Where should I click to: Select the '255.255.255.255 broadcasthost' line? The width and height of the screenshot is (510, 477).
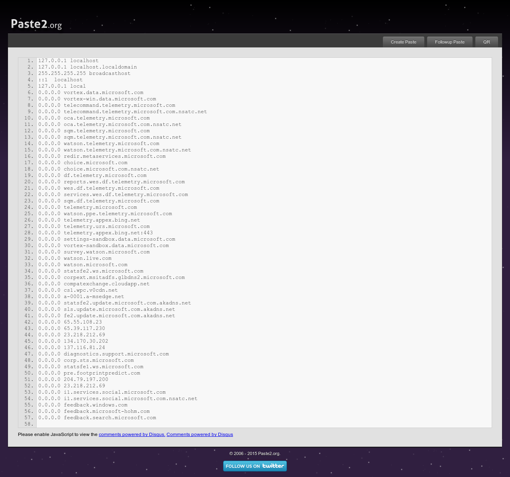pyautogui.click(x=84, y=73)
